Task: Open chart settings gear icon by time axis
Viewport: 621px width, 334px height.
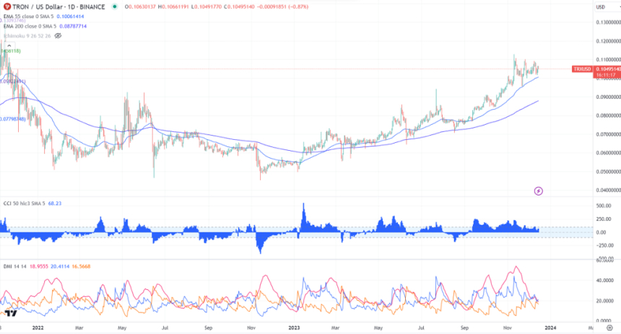Action: (x=610, y=328)
